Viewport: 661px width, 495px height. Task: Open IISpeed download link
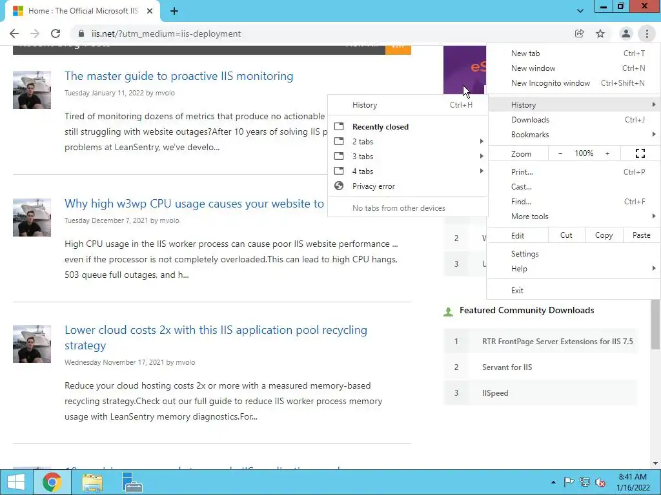tap(495, 393)
